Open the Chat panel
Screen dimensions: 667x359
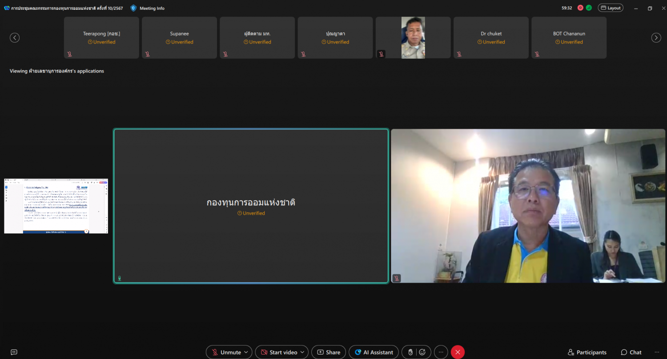pos(631,352)
